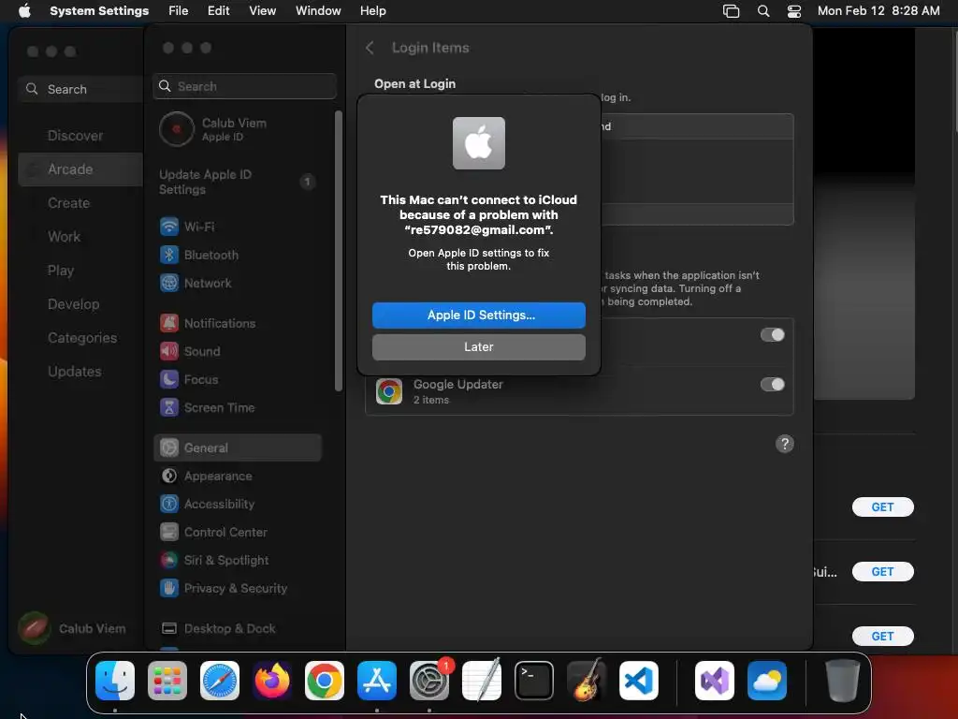Image resolution: width=958 pixels, height=719 pixels.
Task: Select Discover in App Store sidebar
Action: (75, 136)
